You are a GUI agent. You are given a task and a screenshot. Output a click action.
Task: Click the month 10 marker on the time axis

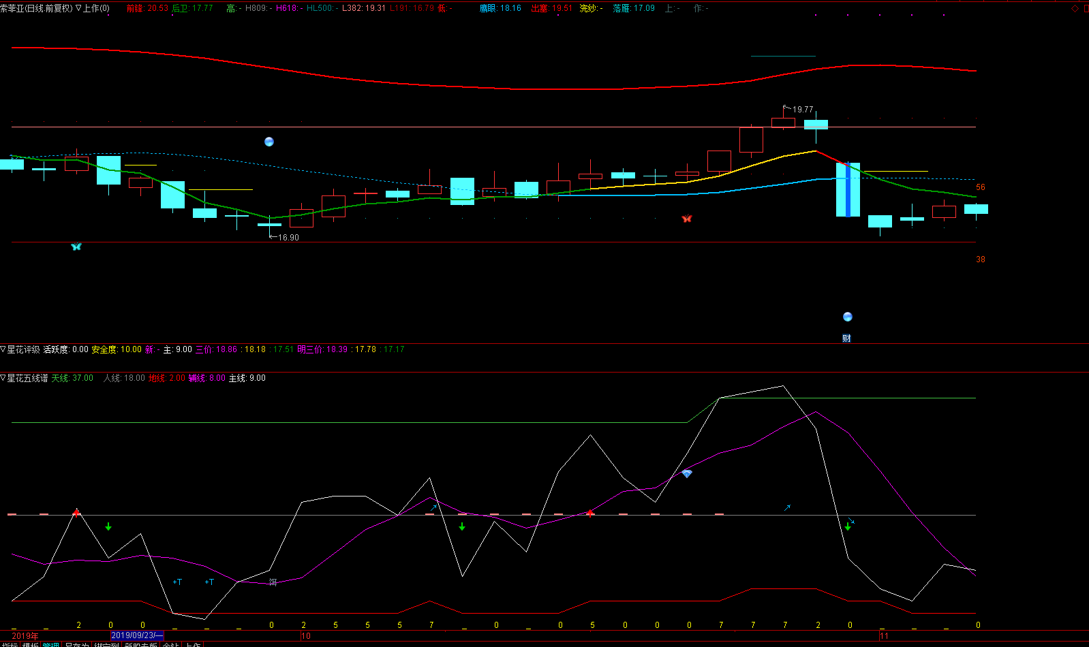pos(306,636)
